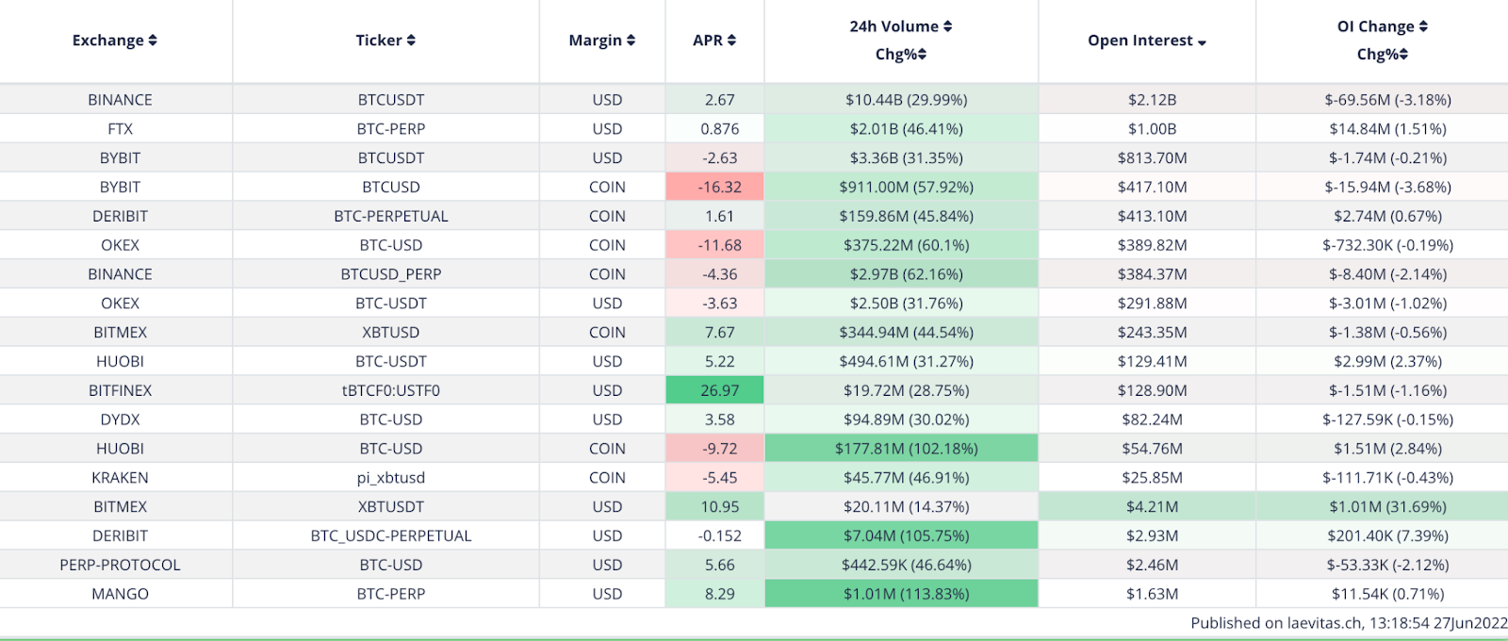Viewport: 1508px width, 641px height.
Task: Click the APR column header label
Action: [708, 41]
